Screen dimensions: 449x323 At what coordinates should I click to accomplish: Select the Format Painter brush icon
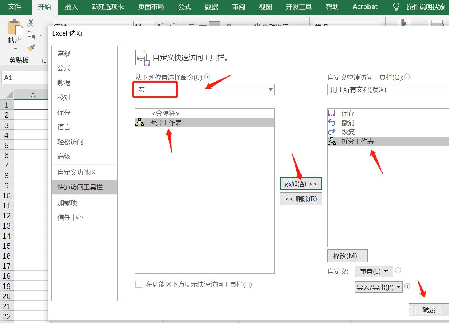[x=31, y=47]
